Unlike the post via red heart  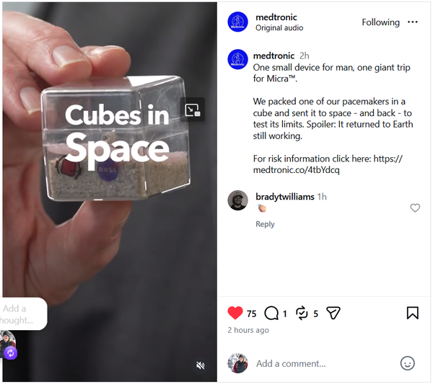tap(235, 313)
